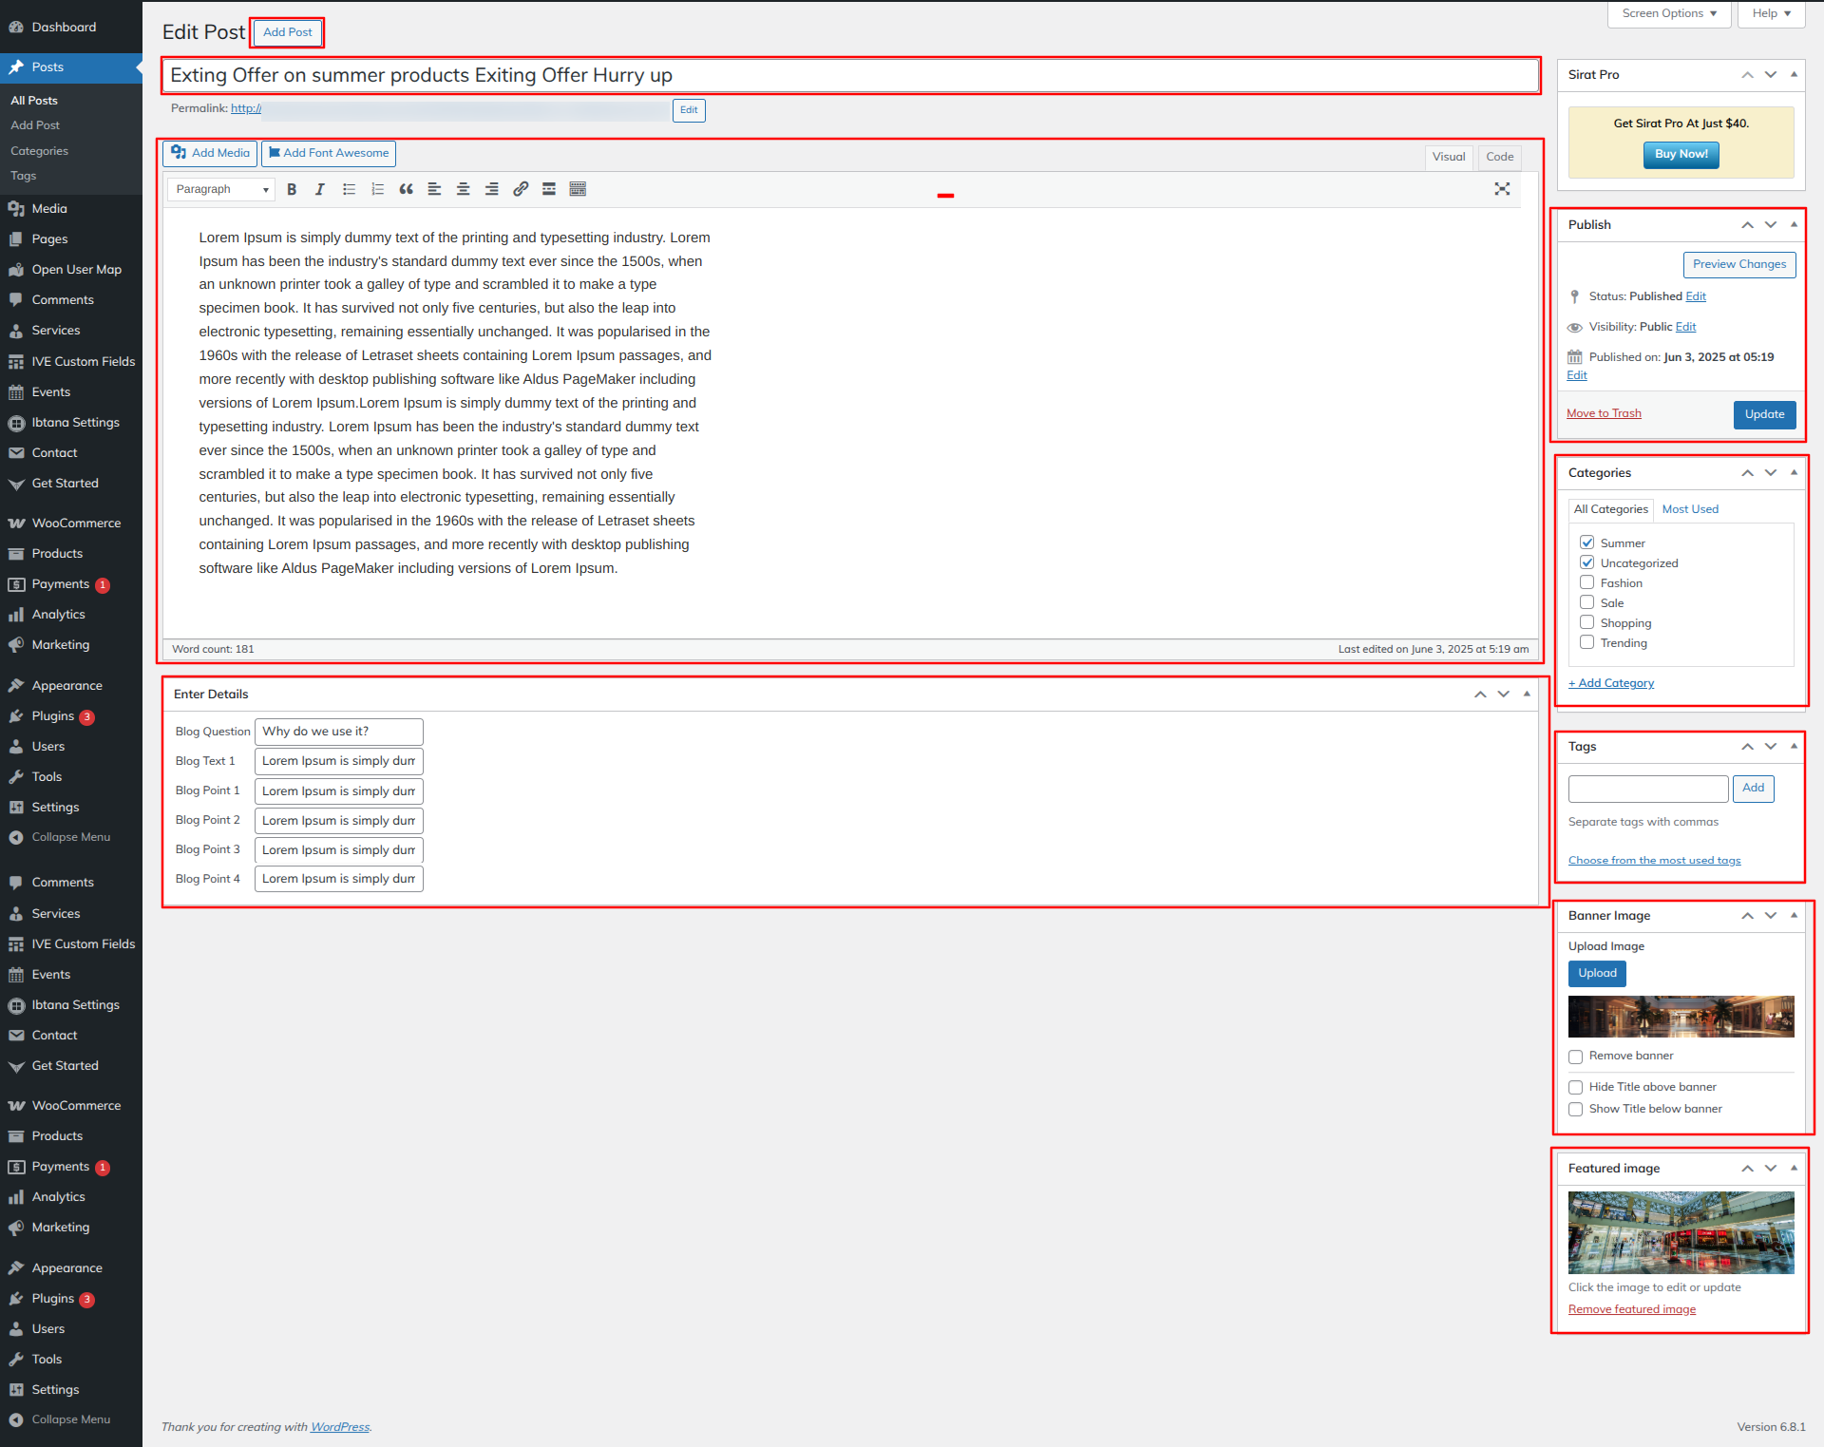Apply italic formatting in editor toolbar
This screenshot has height=1447, width=1824.
click(x=320, y=189)
